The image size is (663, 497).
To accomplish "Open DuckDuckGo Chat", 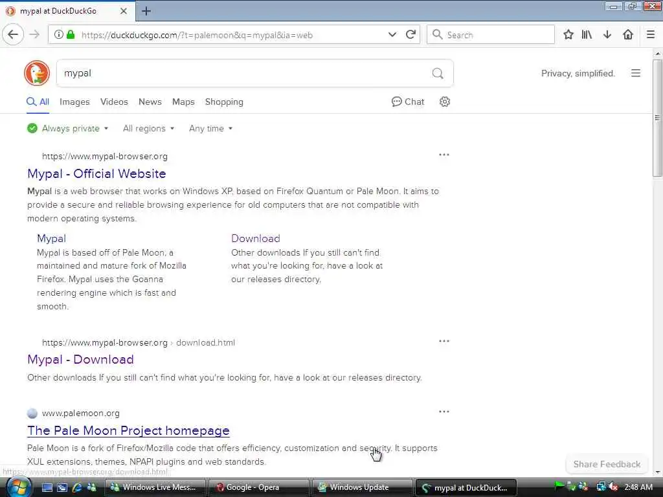I will [408, 102].
